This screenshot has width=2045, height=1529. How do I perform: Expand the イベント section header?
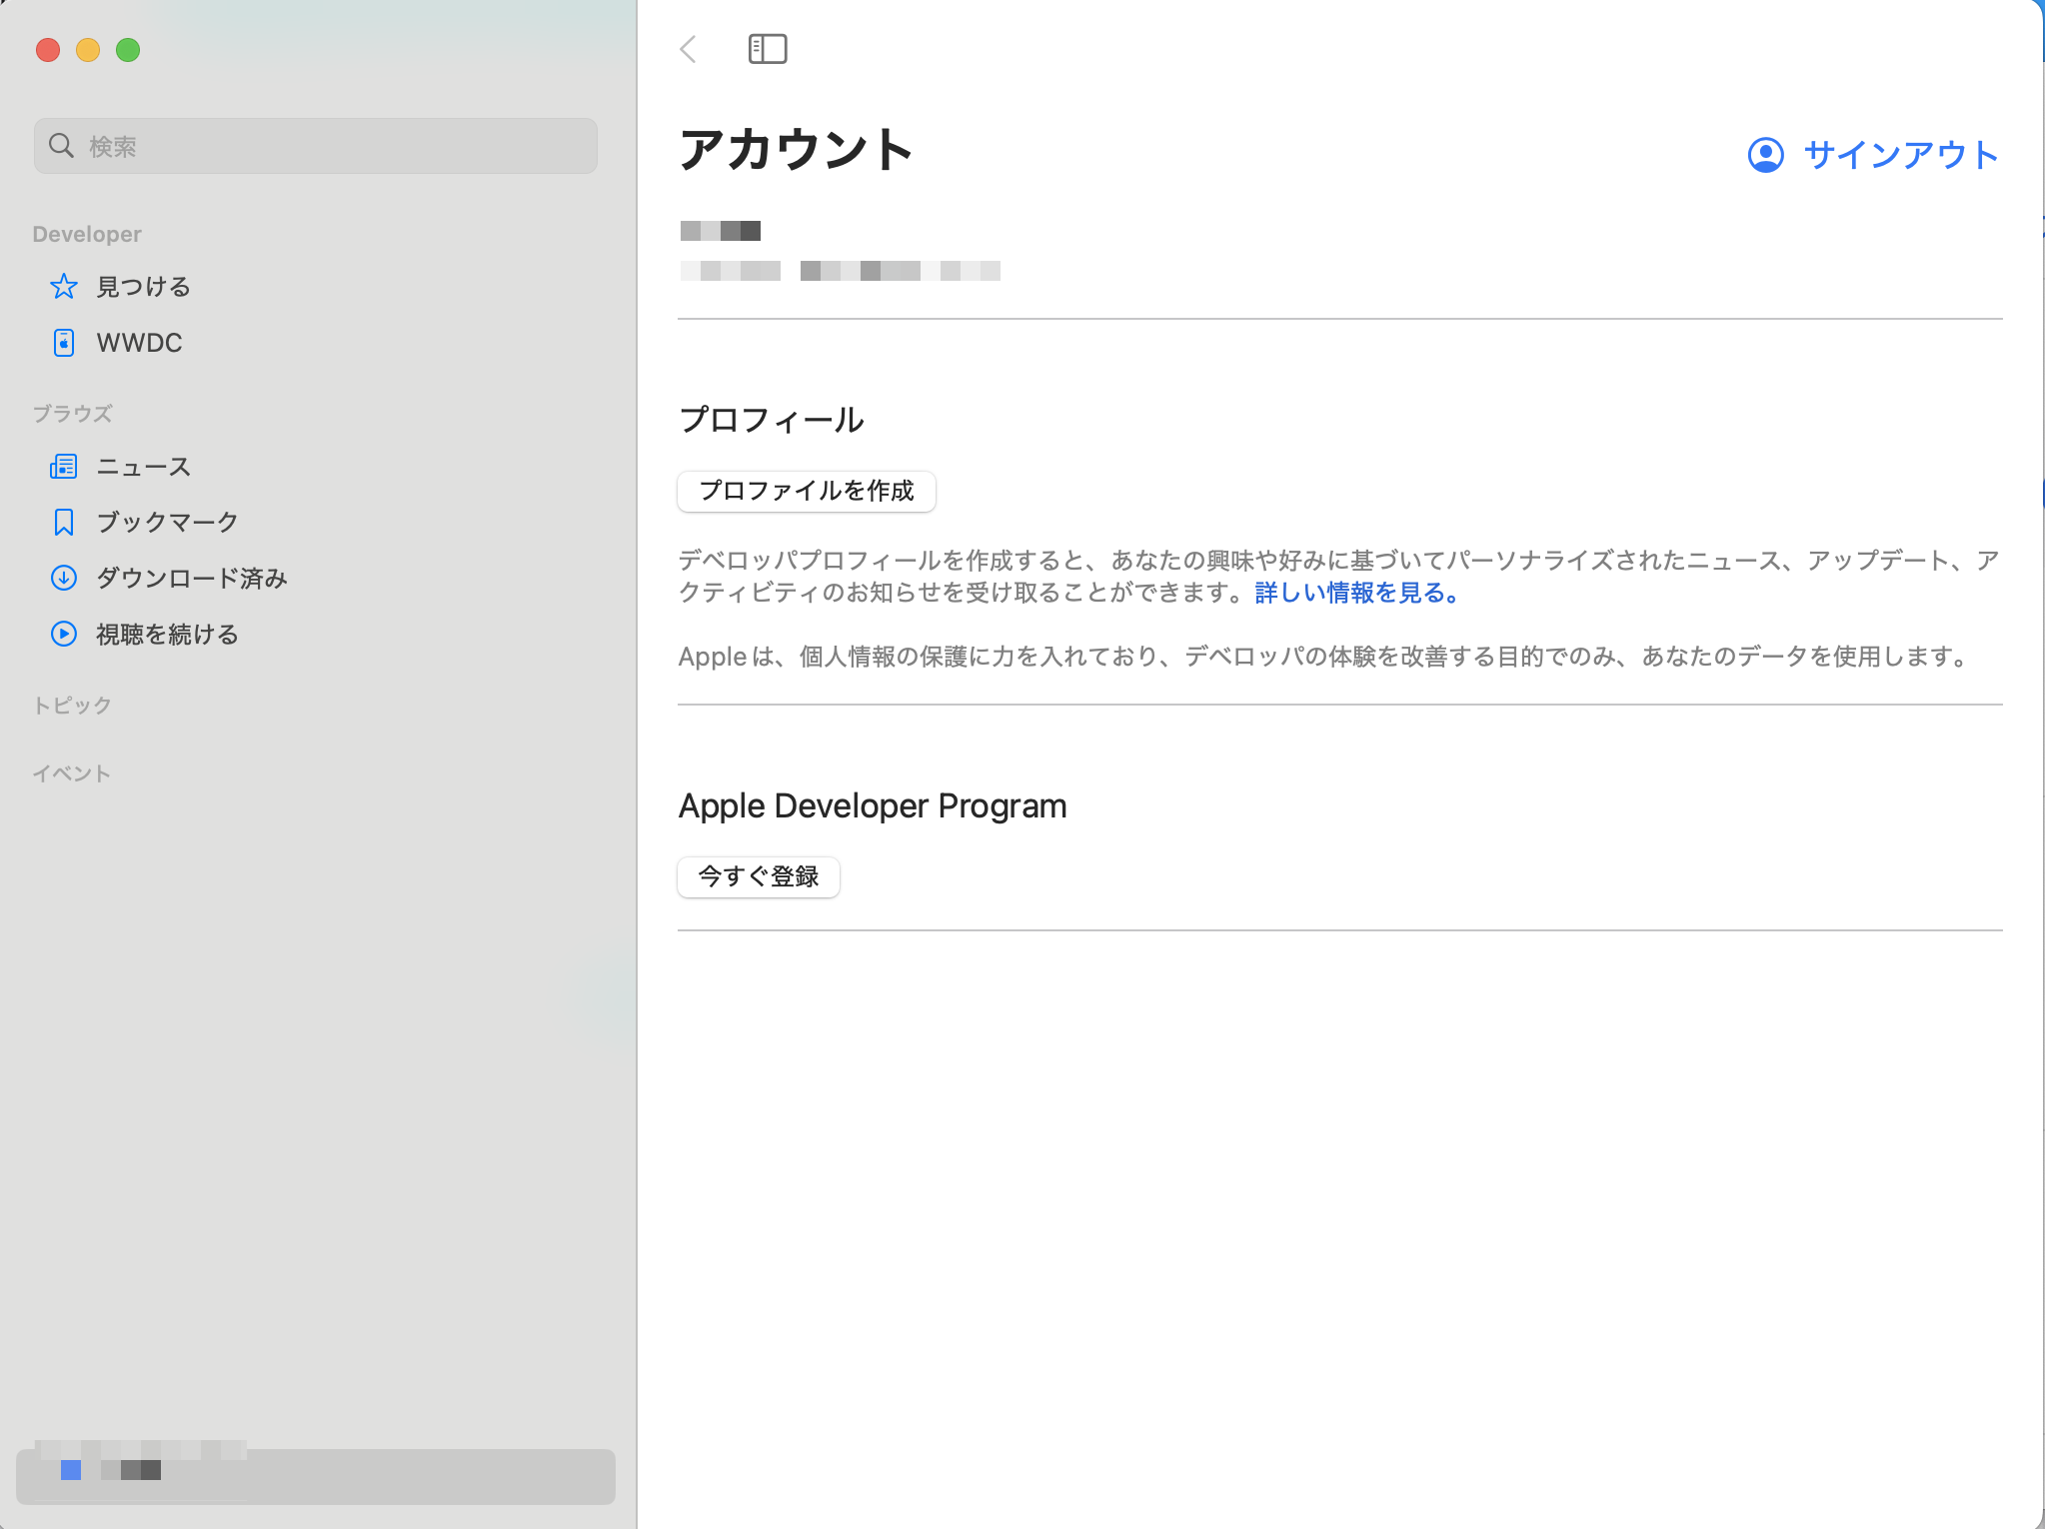pyautogui.click(x=72, y=773)
